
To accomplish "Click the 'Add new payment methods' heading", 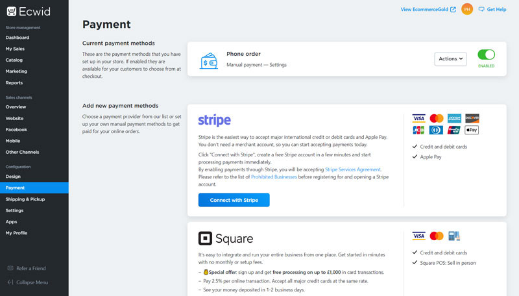I will tap(121, 106).
